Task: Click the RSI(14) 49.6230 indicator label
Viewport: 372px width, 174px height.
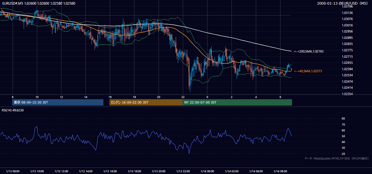Action: [13, 110]
